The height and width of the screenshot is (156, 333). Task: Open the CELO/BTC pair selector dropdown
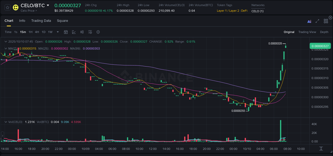click(x=48, y=5)
